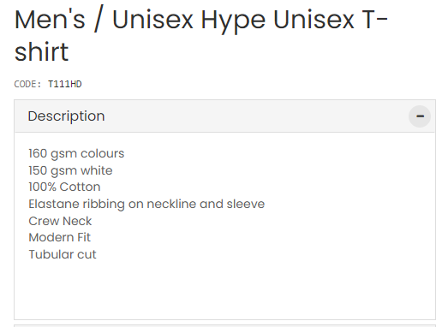
Task: Click the 150 gsm white line
Action: pyautogui.click(x=70, y=170)
